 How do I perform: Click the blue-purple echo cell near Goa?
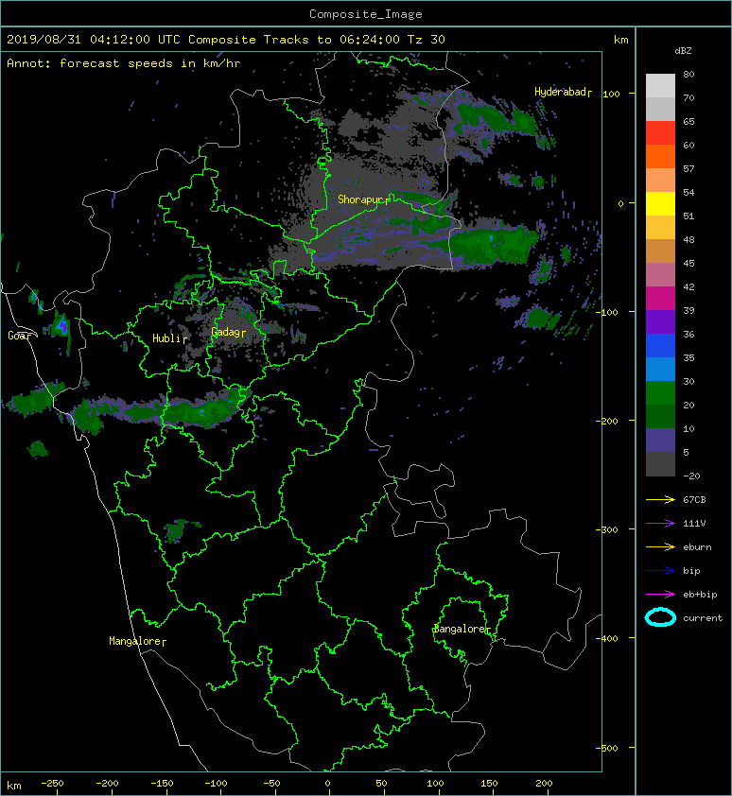[x=62, y=325]
